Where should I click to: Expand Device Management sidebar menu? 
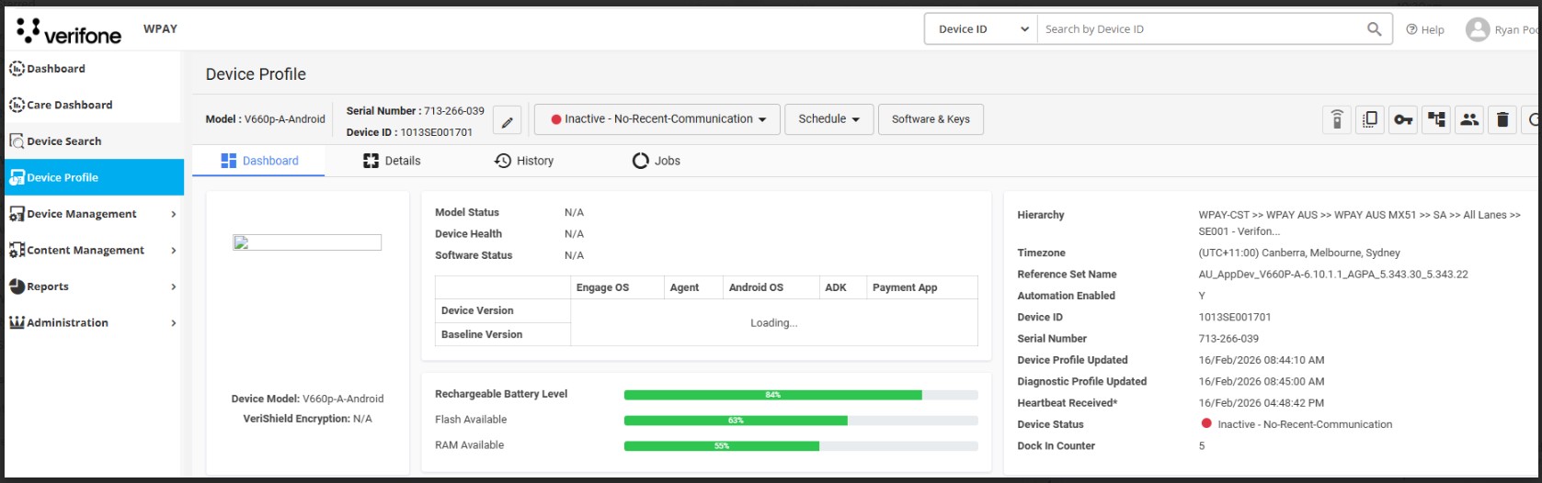pos(92,214)
